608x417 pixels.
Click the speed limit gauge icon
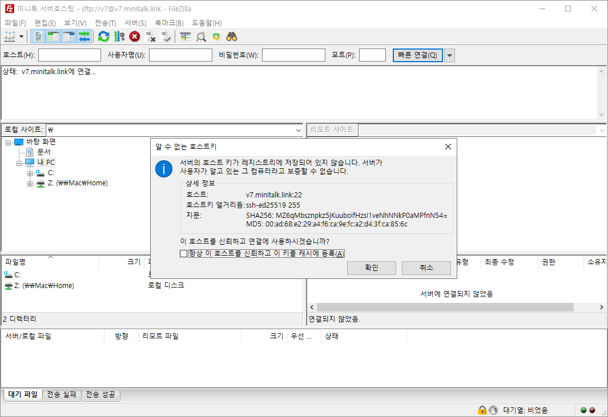tap(493, 410)
